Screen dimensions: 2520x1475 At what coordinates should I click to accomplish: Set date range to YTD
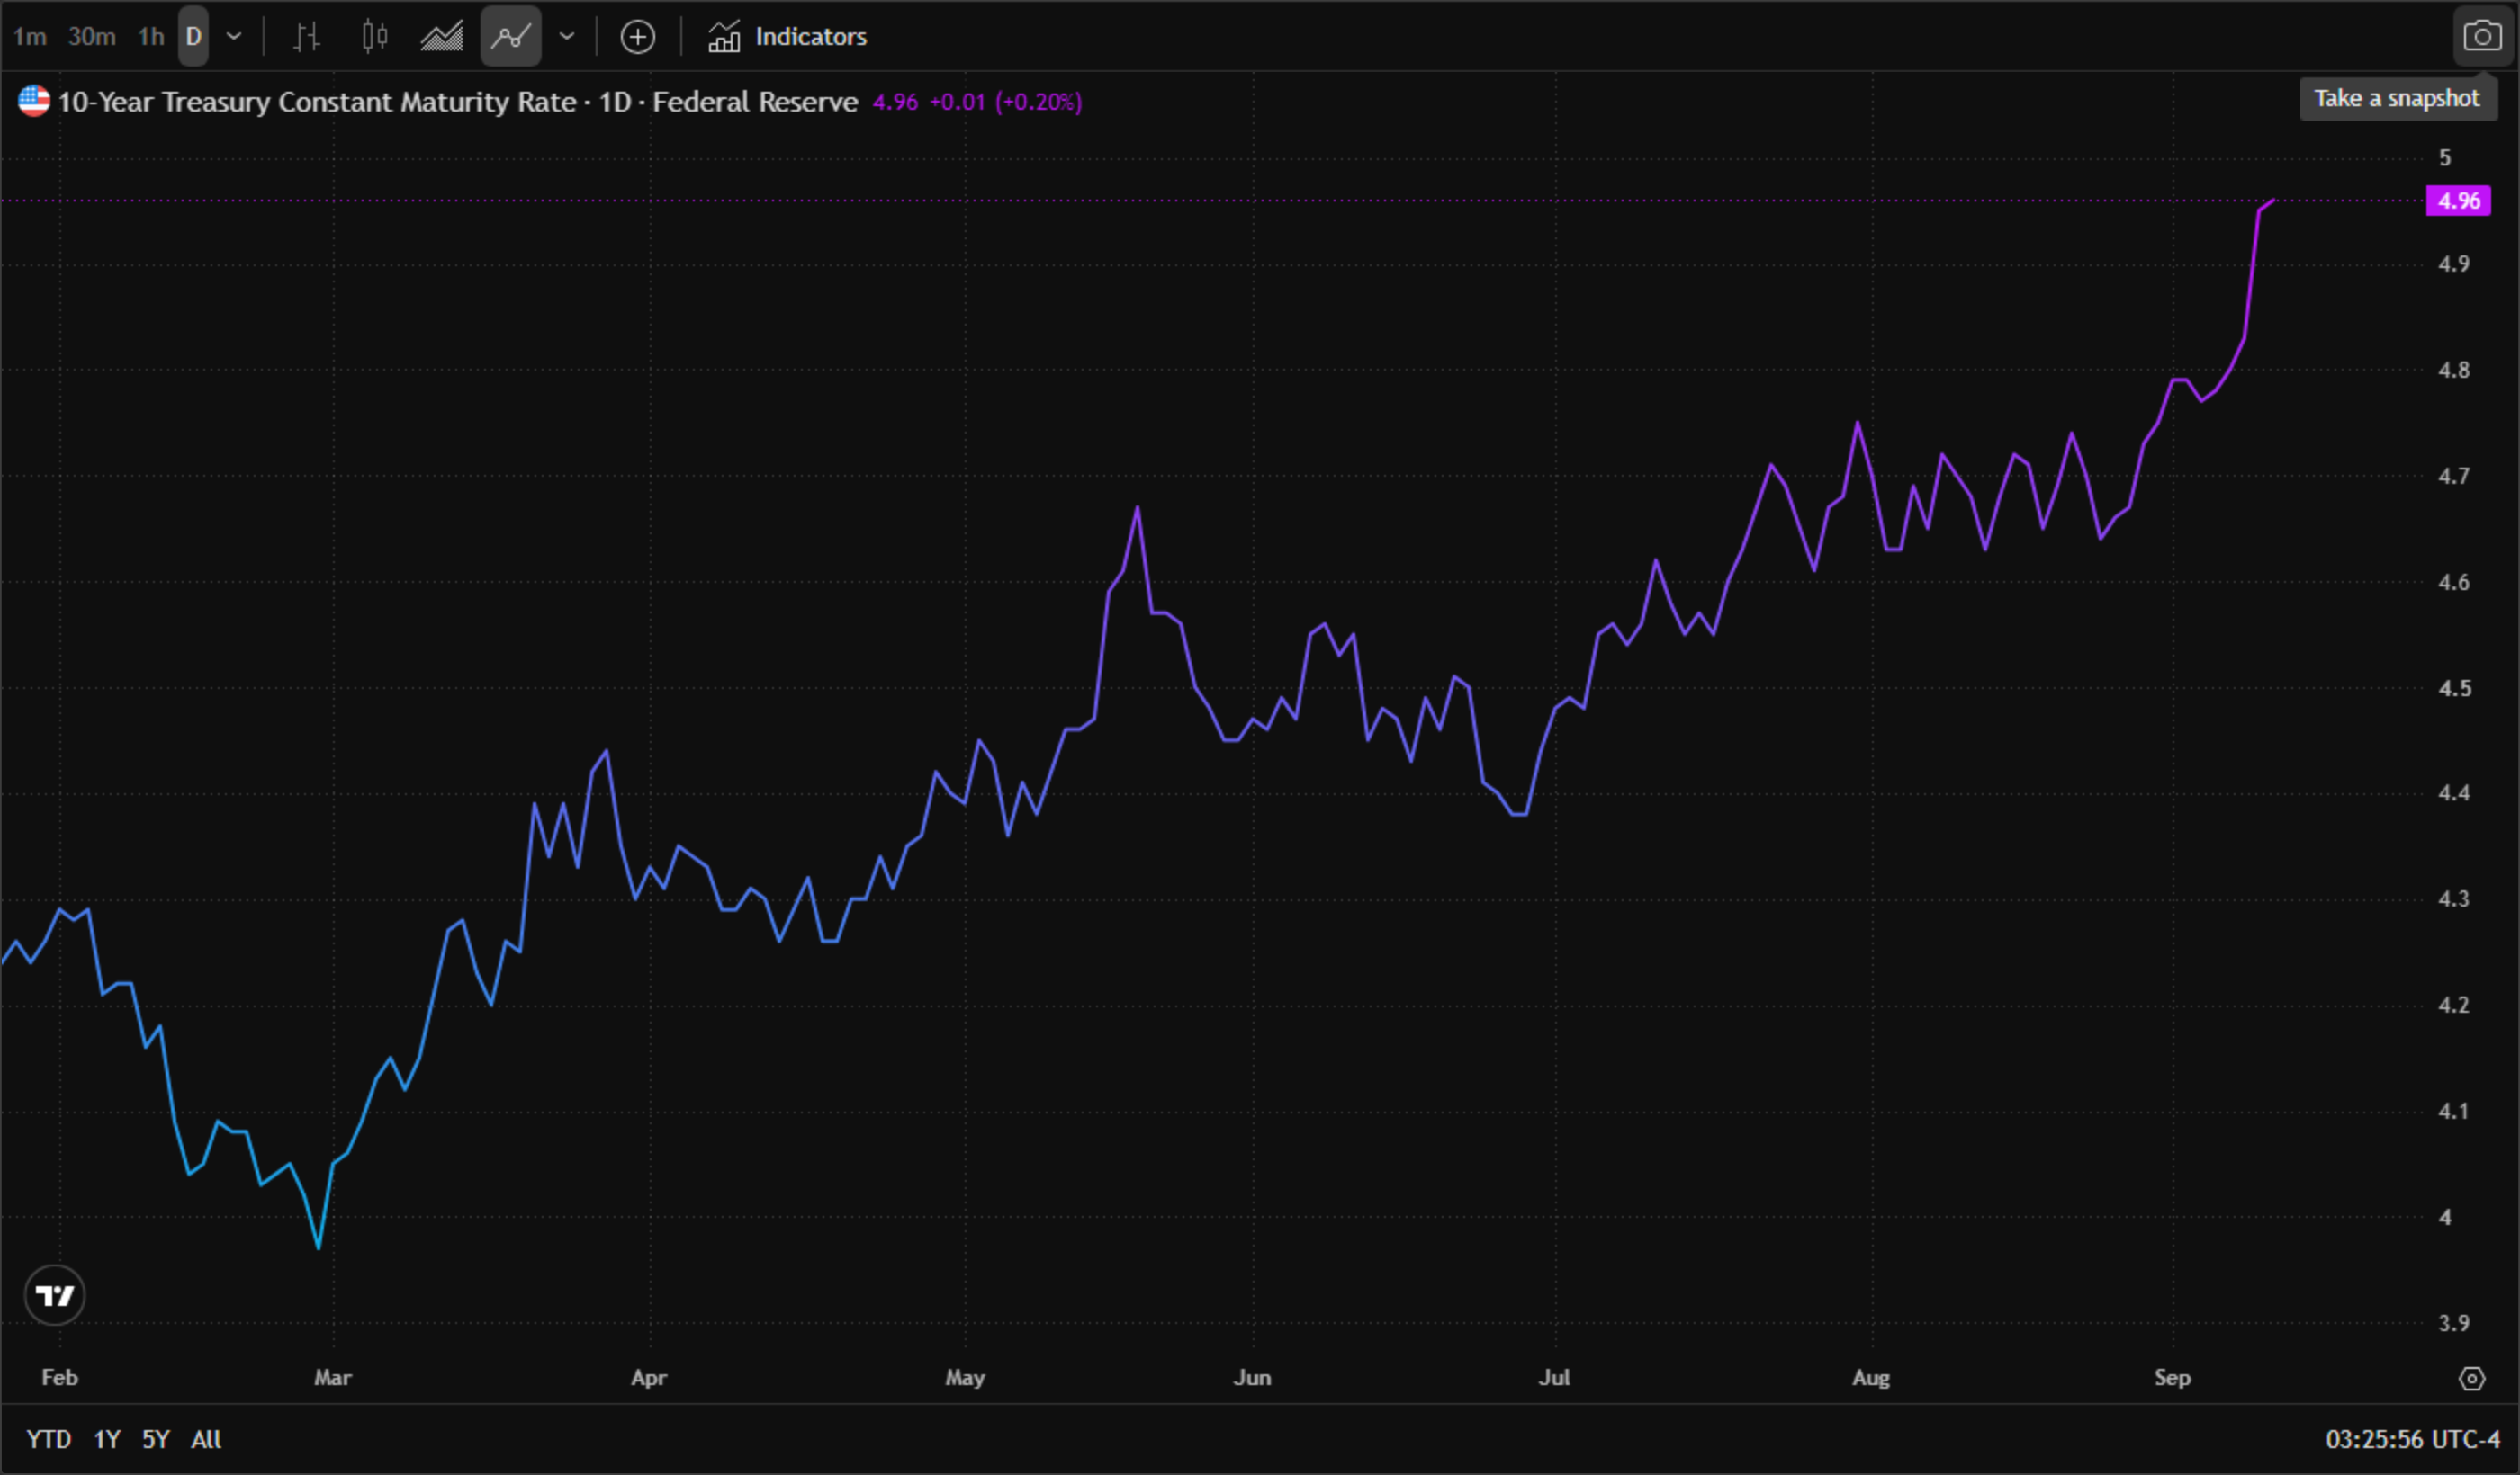(x=48, y=1439)
